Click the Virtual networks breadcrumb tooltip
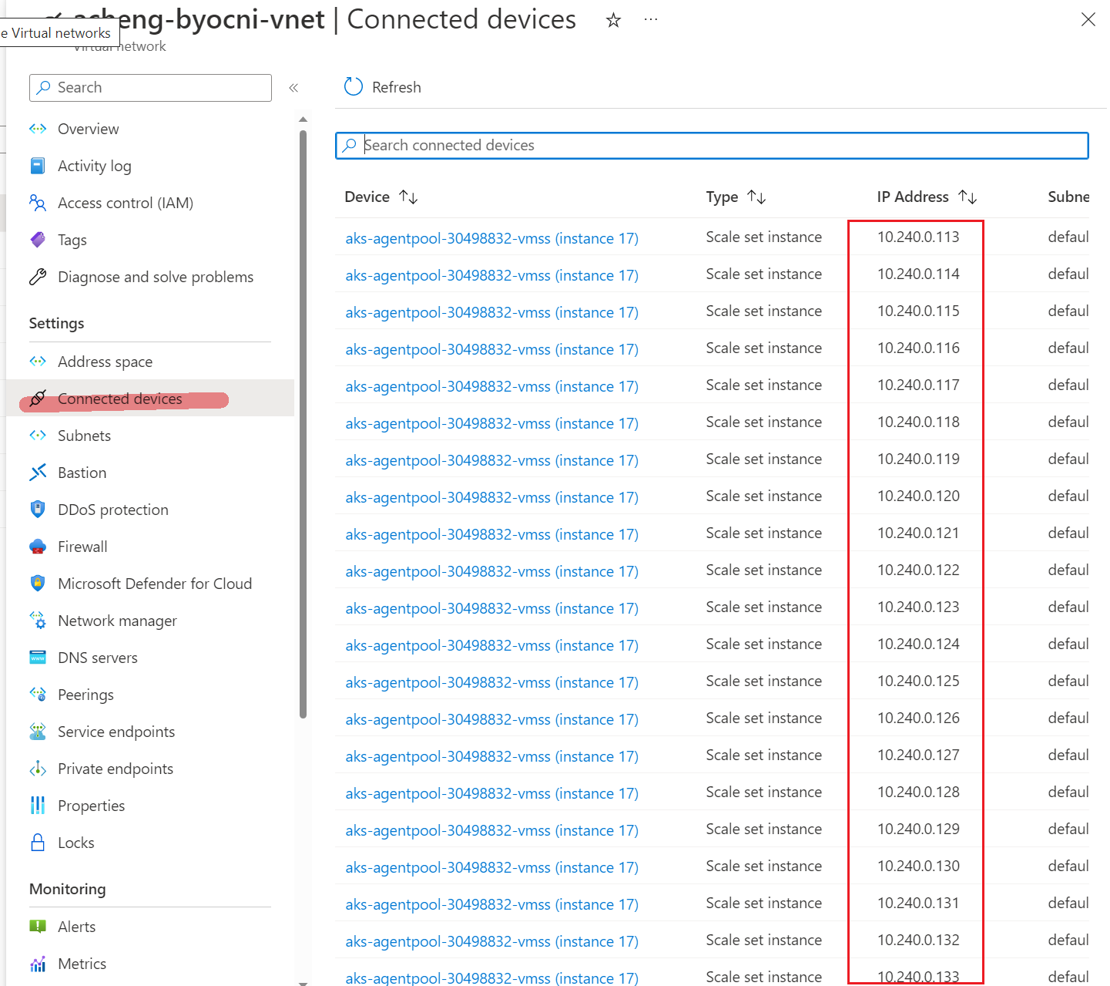 [59, 33]
